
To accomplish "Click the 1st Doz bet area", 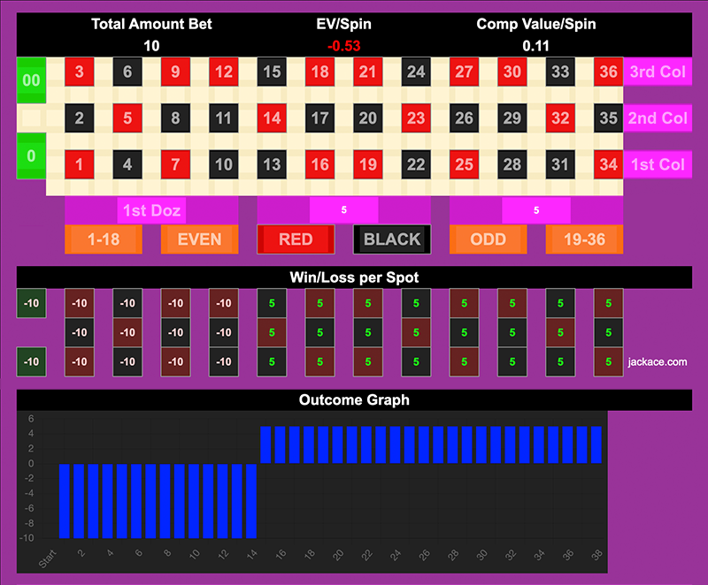I will tap(151, 210).
